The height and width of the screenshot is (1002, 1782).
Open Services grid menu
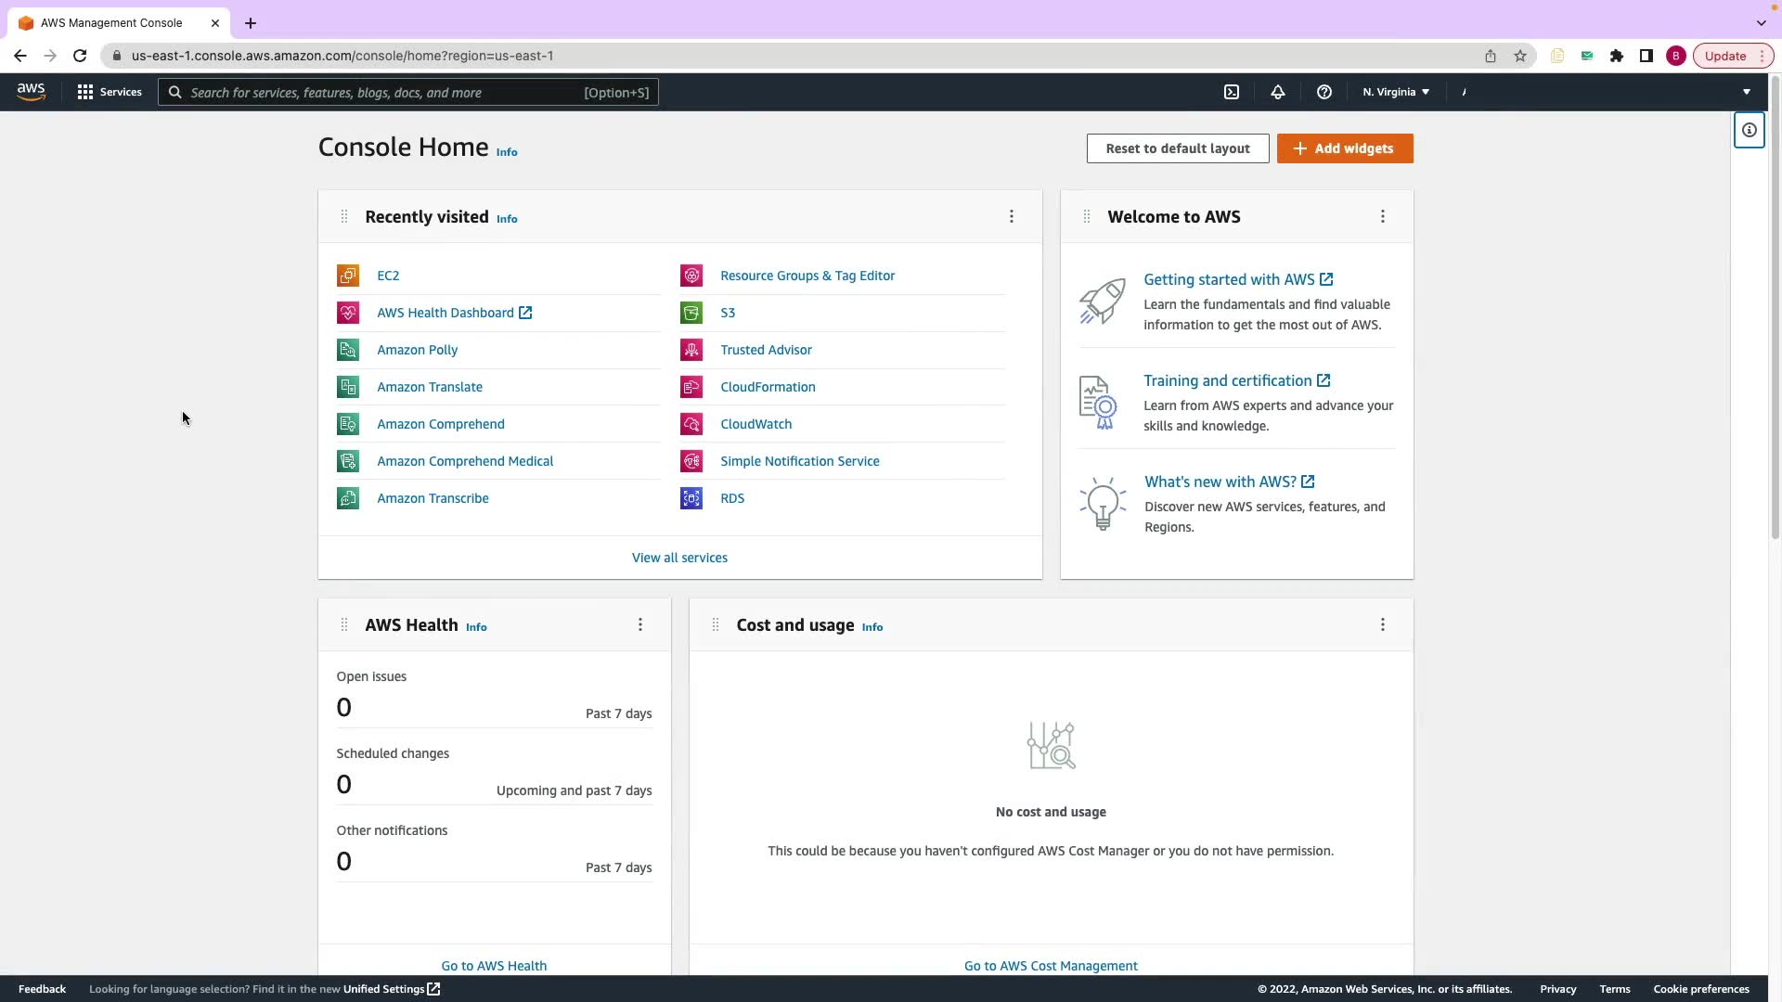pos(110,92)
